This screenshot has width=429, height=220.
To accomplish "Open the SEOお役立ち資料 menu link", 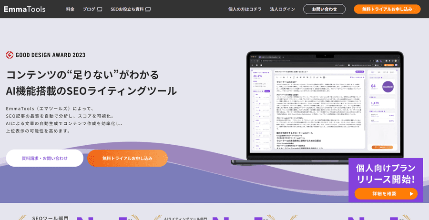I will click(x=127, y=9).
